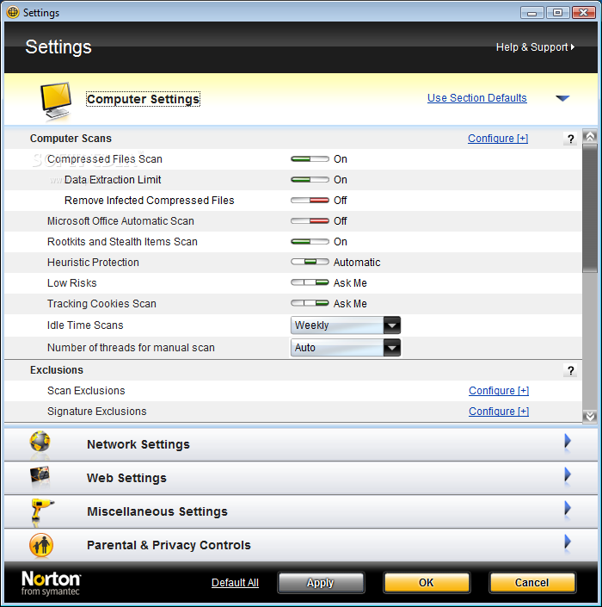The height and width of the screenshot is (607, 602).
Task: Click the Default All link
Action: 235,583
